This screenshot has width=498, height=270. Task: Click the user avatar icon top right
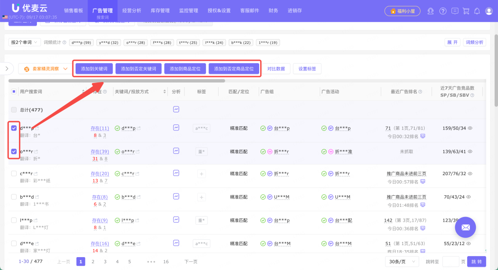[489, 11]
